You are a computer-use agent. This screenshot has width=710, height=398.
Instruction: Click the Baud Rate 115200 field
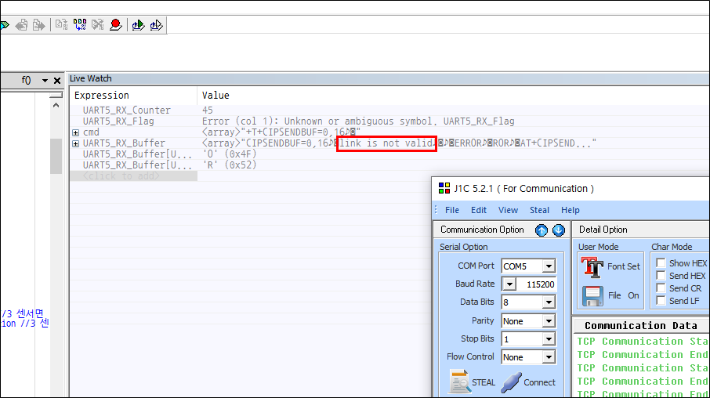[535, 284]
